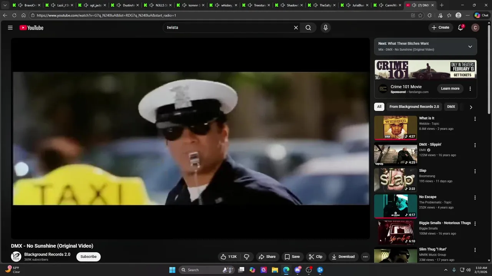Open the Create menu
Viewport: 492px width, 276px height.
440,28
